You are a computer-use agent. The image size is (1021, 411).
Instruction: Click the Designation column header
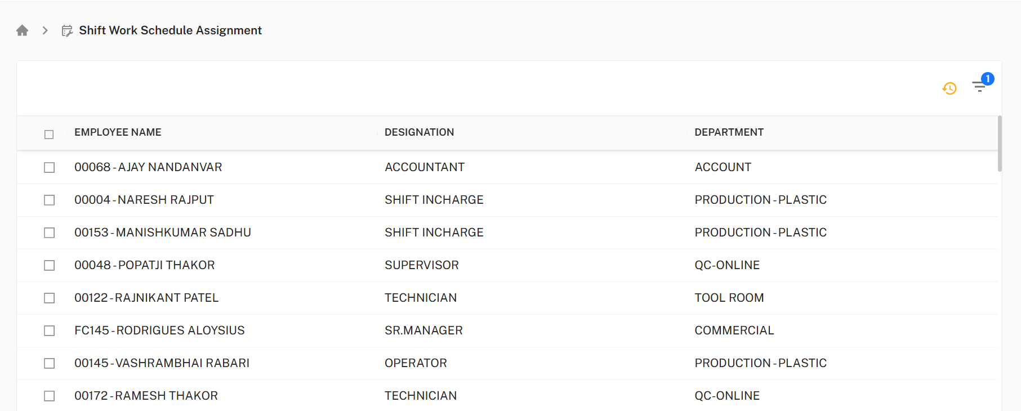419,132
